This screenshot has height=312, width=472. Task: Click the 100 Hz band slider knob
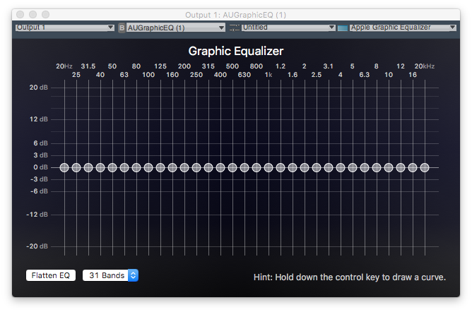point(148,167)
